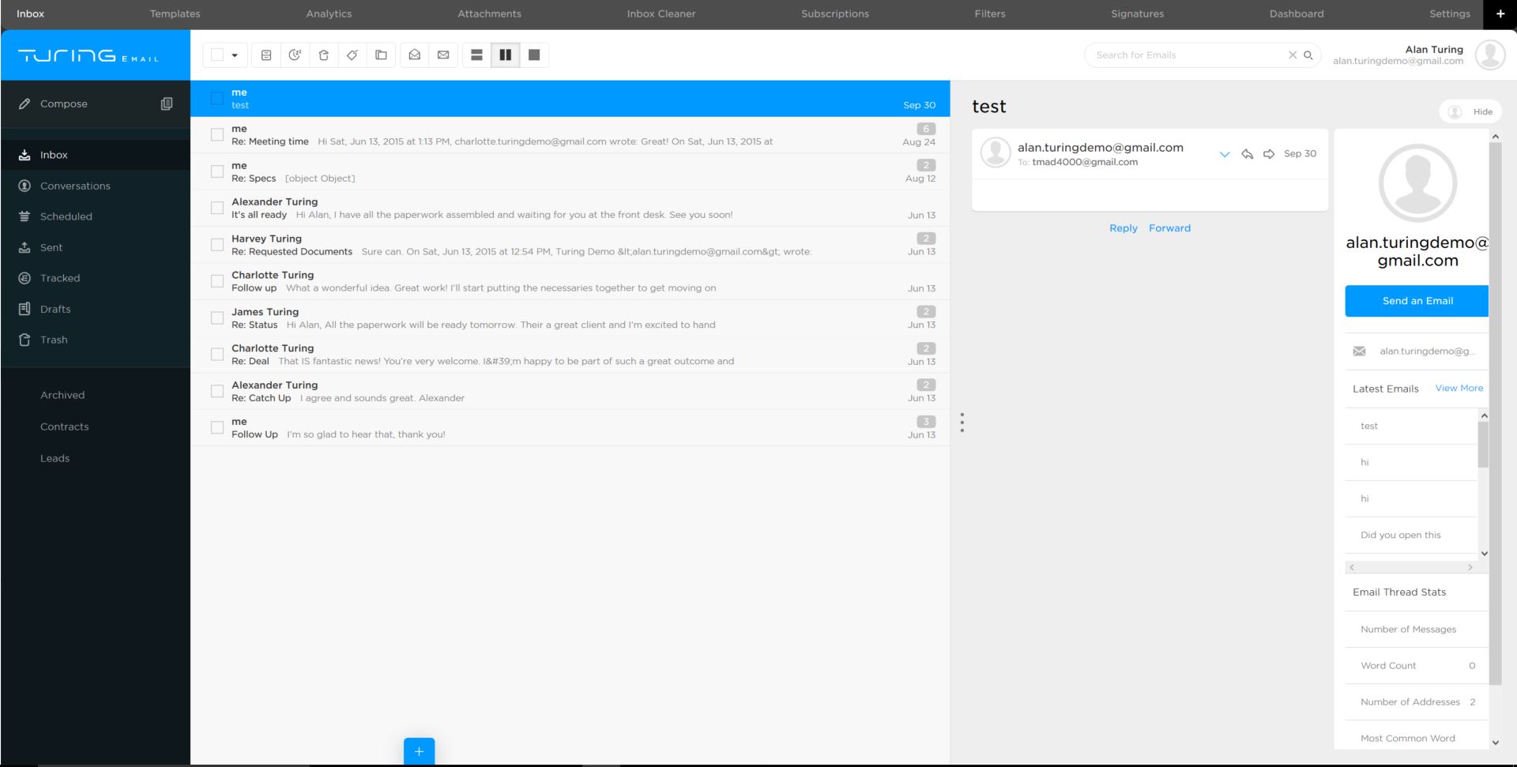Screen dimensions: 1517x767
Task: Select checkbox for 'Re: Meeting time' email
Action: (x=217, y=135)
